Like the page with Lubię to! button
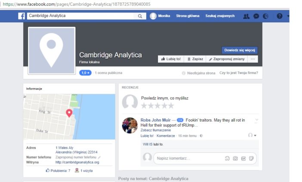 point(171,59)
